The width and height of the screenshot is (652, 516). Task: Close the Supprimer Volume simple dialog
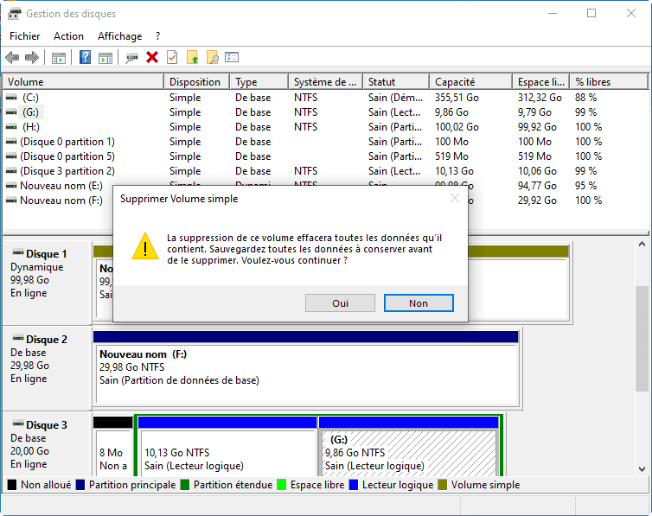(x=455, y=199)
